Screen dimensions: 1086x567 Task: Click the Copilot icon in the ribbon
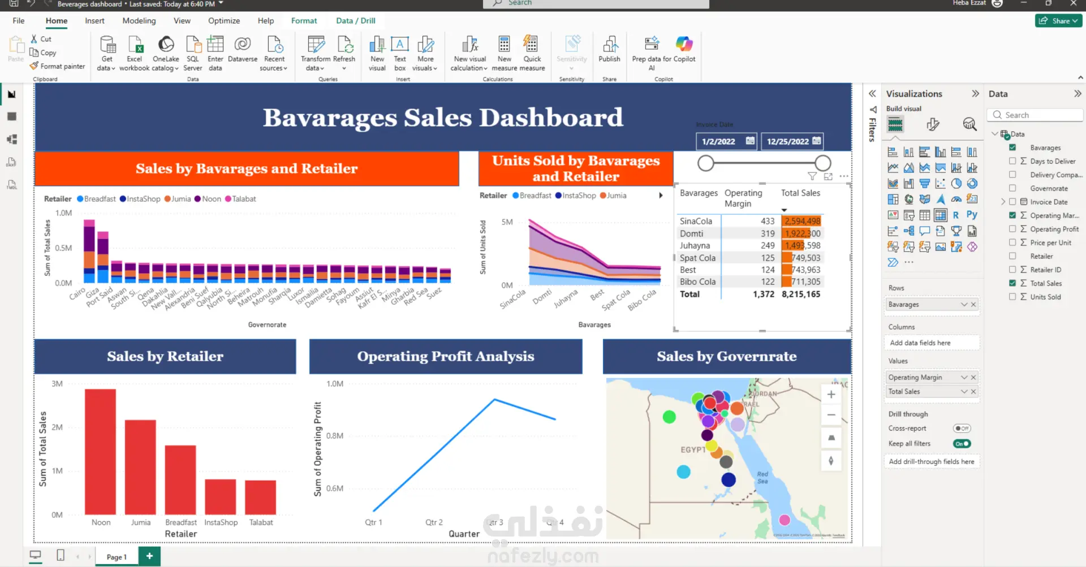[x=684, y=44]
